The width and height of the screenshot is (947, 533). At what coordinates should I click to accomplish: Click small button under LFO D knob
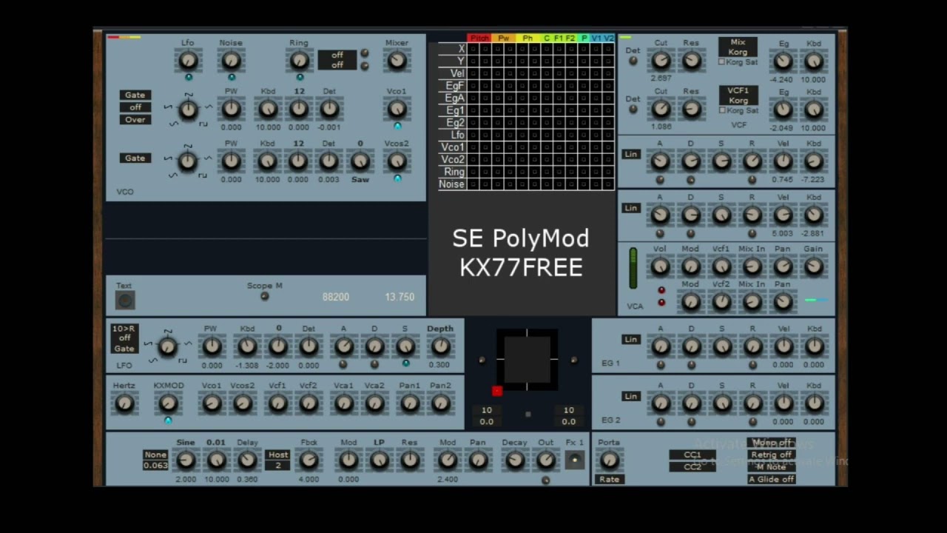(374, 363)
